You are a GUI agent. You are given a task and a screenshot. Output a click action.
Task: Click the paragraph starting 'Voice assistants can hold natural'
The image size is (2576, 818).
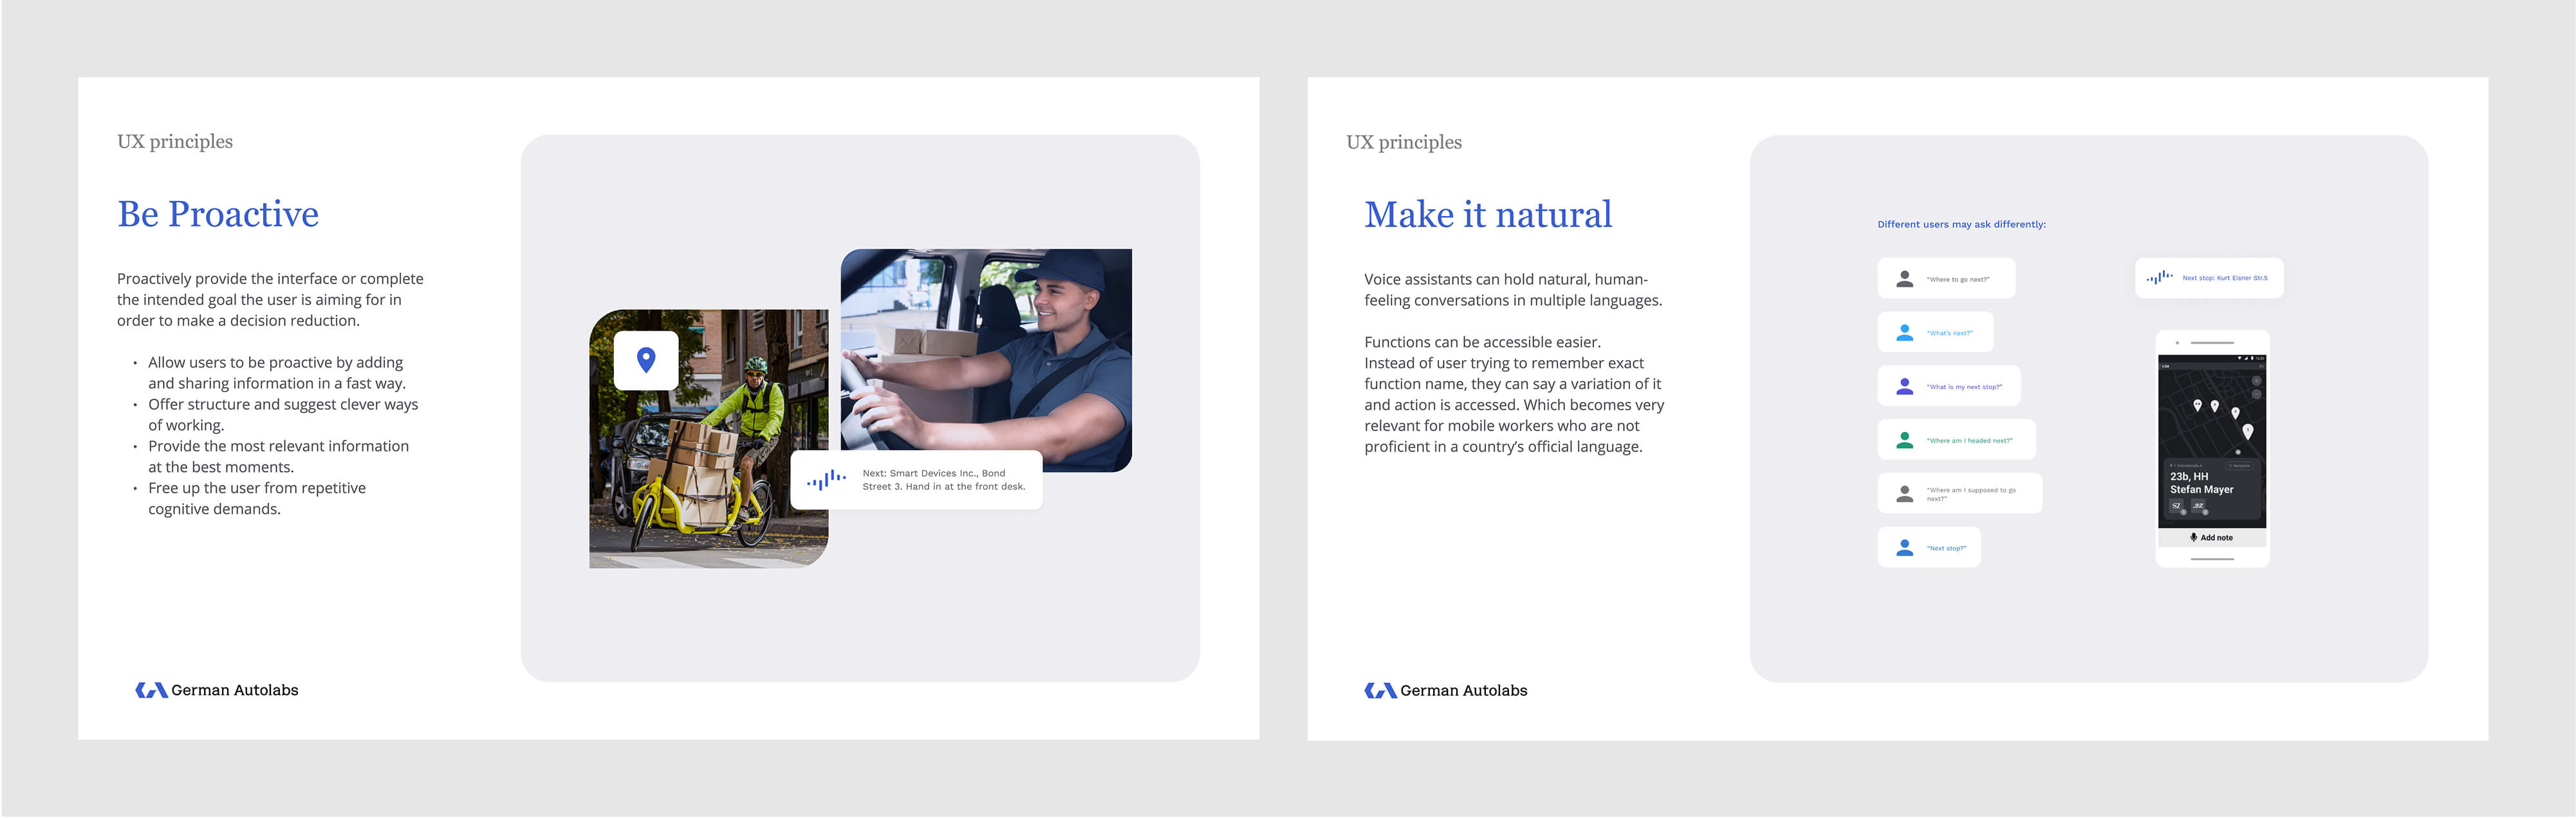tap(1513, 289)
